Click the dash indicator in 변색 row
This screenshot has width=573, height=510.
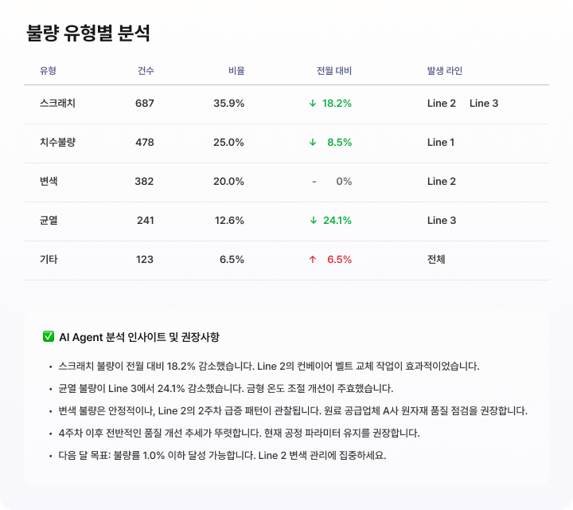314,182
